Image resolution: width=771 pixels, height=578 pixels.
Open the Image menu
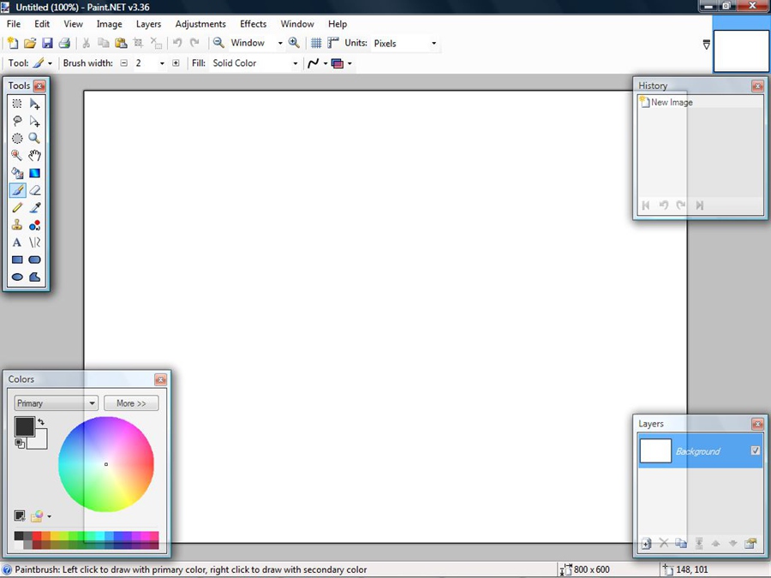[109, 24]
